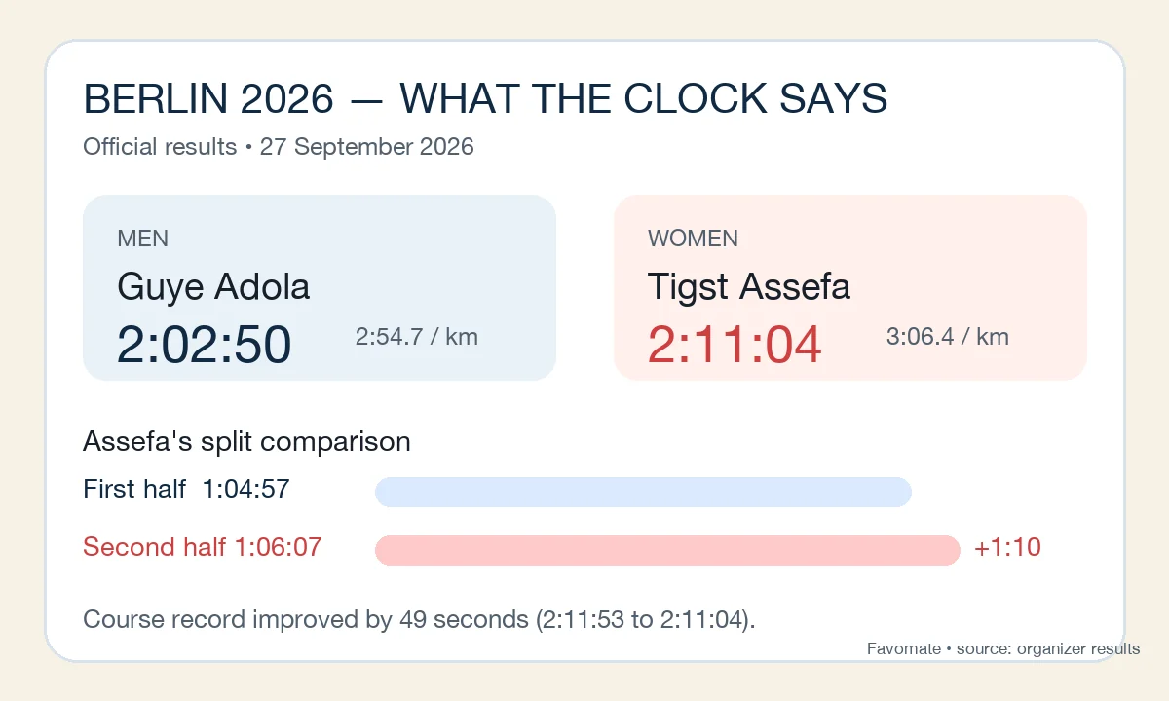Click the Assefa's split comparison heading
The height and width of the screenshot is (701, 1169).
[246, 442]
